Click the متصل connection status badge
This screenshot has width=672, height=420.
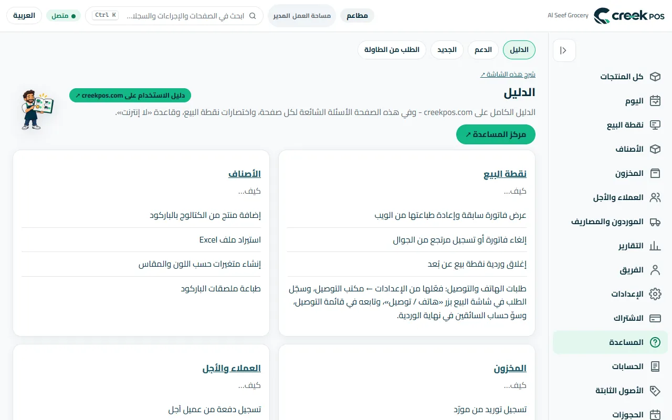point(64,16)
